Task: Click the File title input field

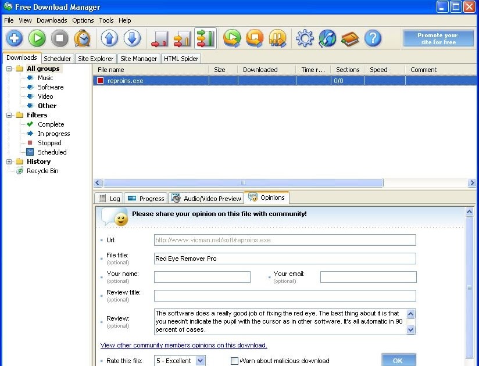Action: [x=285, y=259]
